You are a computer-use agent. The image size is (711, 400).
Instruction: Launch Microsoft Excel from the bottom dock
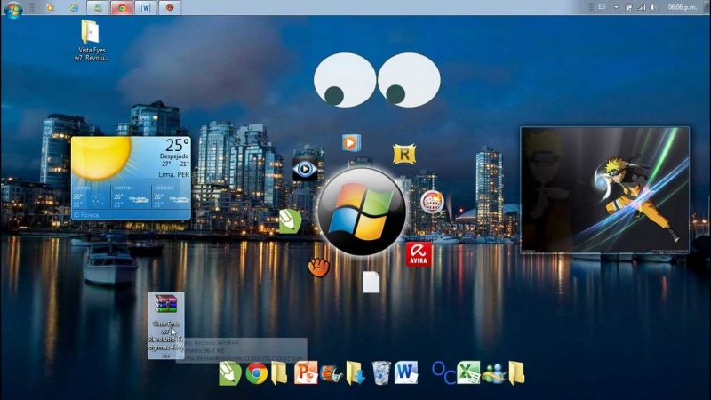(468, 372)
